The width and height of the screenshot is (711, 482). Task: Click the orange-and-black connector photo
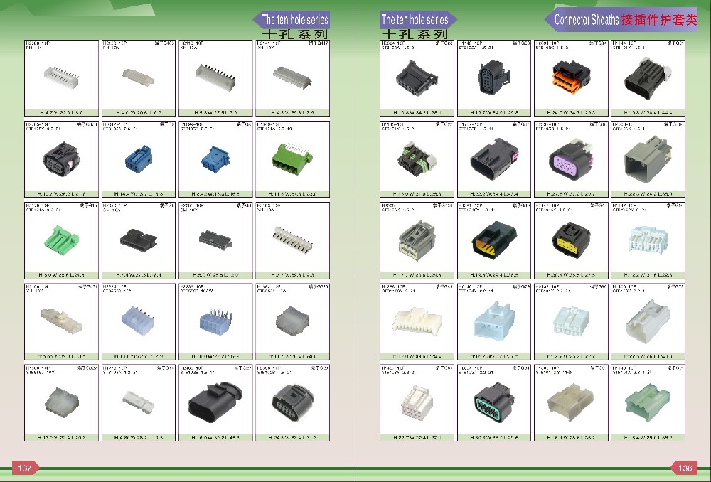(571, 78)
